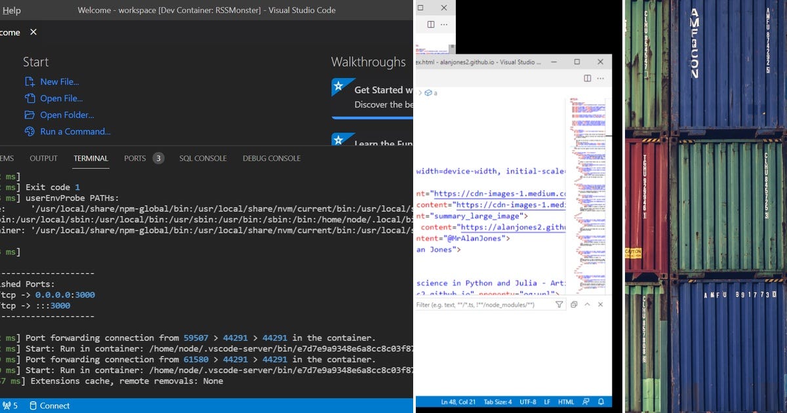The height and width of the screenshot is (413, 787).
Task: Click inside the filter input field
Action: pyautogui.click(x=485, y=304)
